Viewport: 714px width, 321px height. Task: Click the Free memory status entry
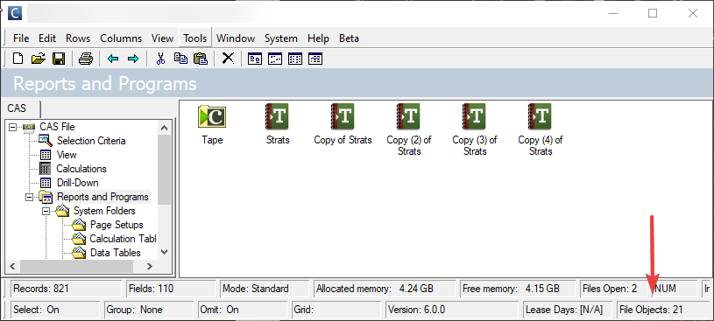[x=519, y=289]
